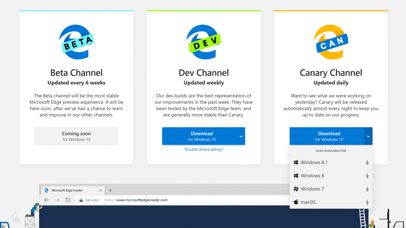Click the Dev channel Edge logo
Viewport: 406px width, 228px height.
[203, 42]
